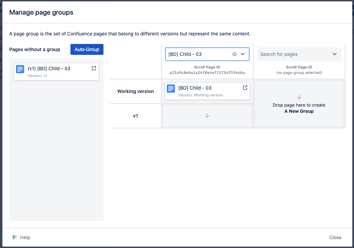
Task: Select the [BD] Child - 03 Working version card title
Action: click(195, 88)
